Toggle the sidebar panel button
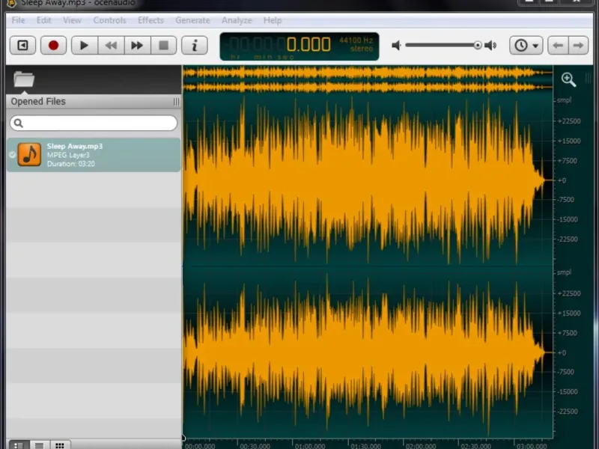The image size is (599, 449). coord(23,46)
